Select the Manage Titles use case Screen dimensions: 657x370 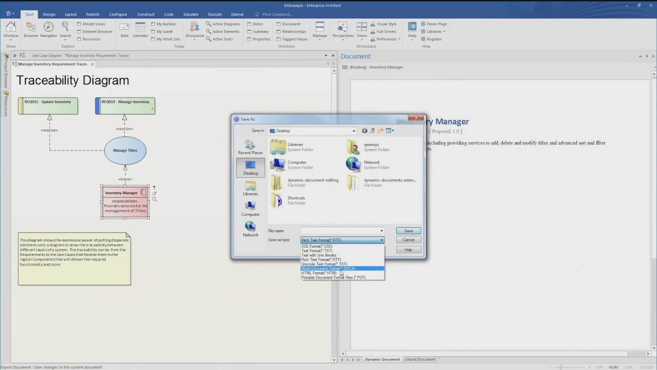[125, 151]
